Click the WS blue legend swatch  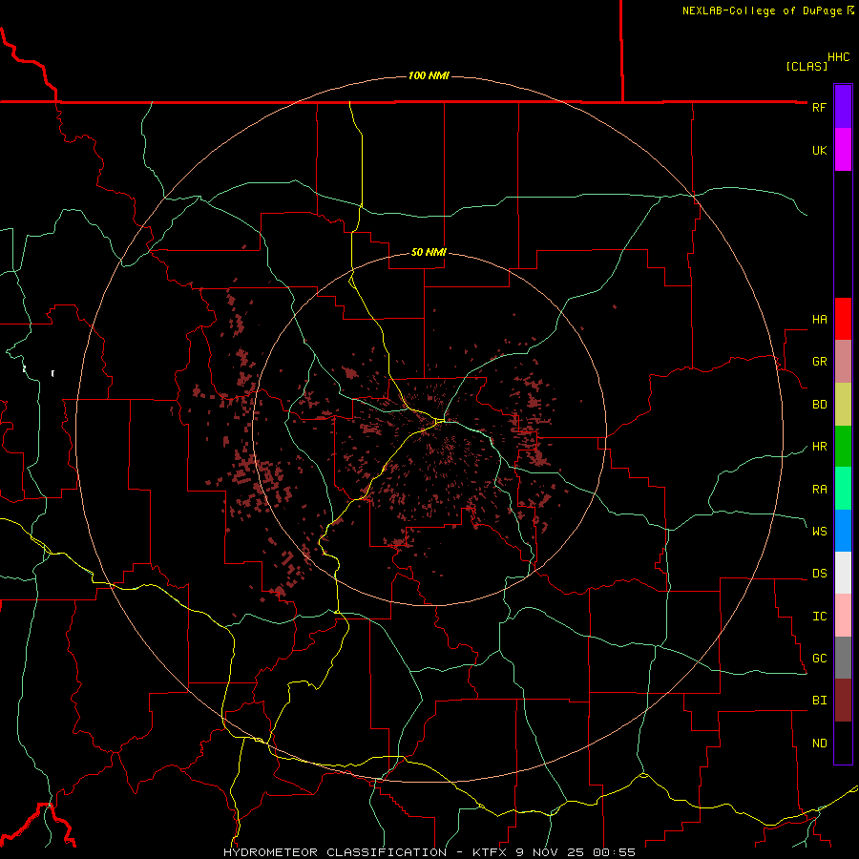[x=843, y=531]
